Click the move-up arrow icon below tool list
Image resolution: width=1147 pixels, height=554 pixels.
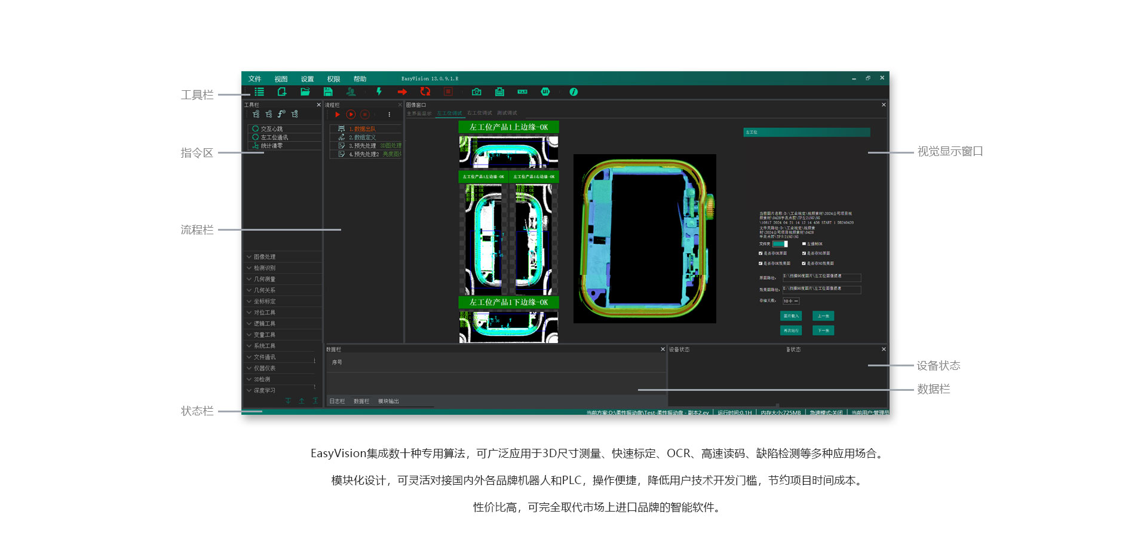(x=302, y=401)
